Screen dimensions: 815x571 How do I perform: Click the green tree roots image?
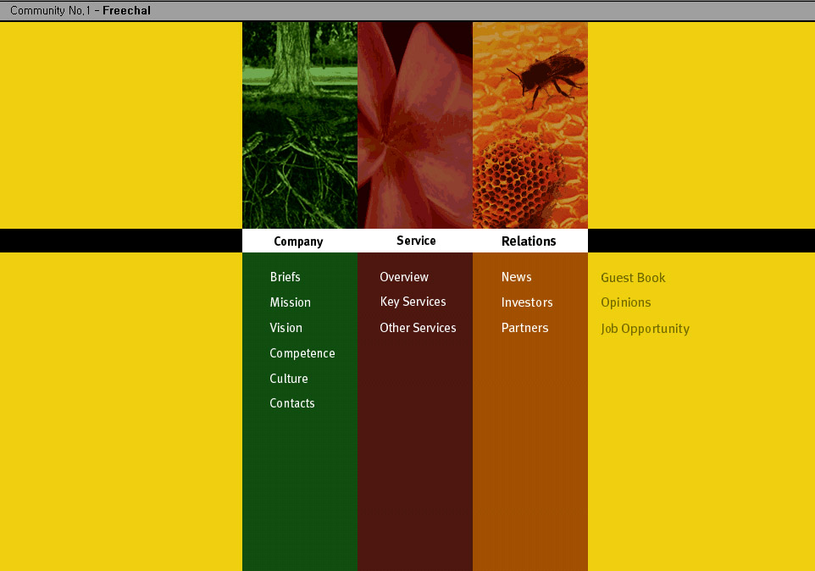[300, 125]
